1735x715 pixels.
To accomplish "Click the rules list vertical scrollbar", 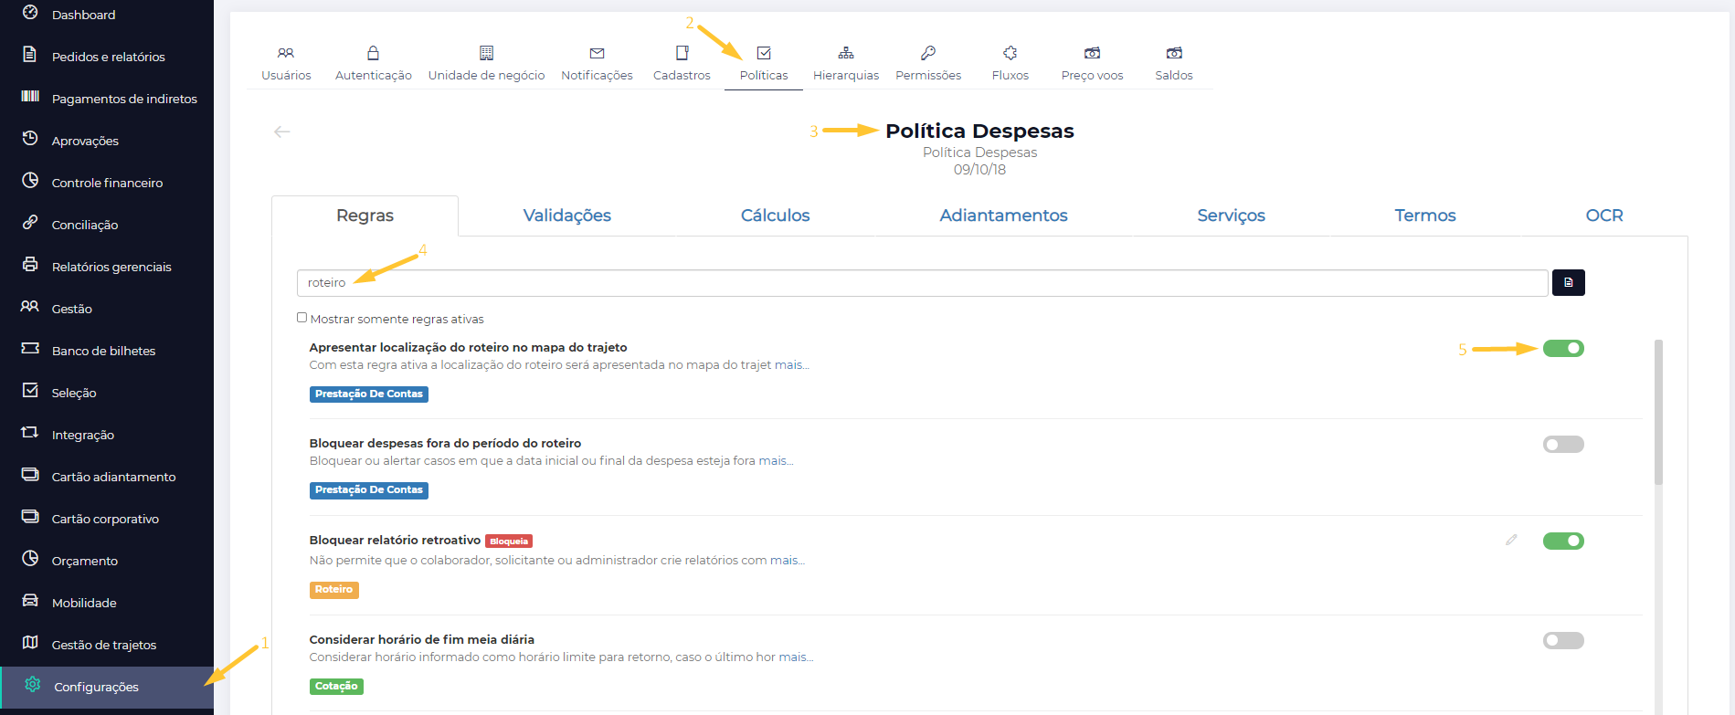I will pos(1658,413).
